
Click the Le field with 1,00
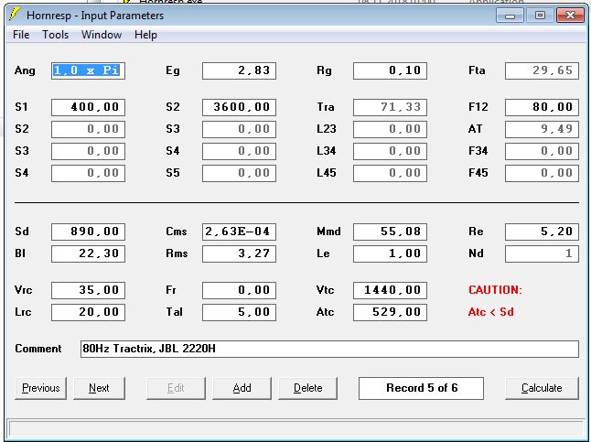390,253
